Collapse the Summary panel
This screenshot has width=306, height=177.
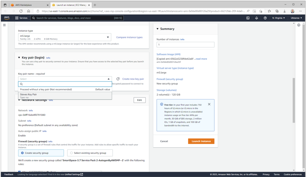[x=157, y=29]
